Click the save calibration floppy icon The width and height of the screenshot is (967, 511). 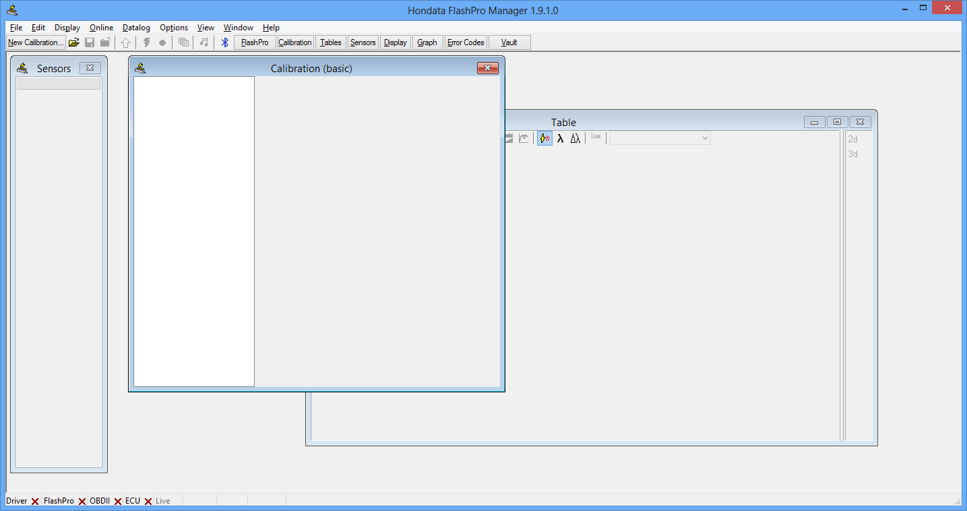[90, 42]
